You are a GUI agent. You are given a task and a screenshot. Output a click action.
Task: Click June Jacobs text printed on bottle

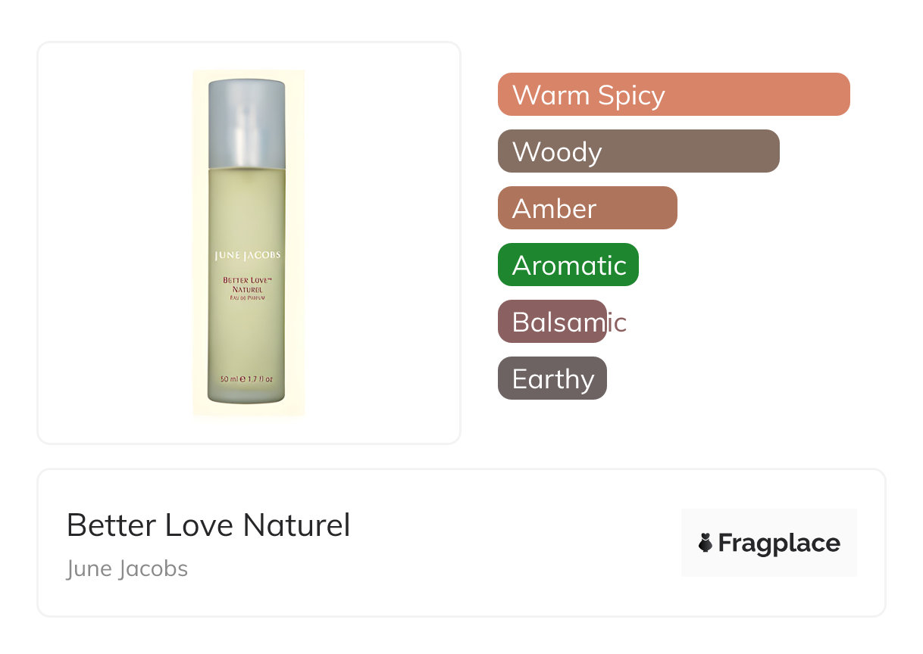point(247,255)
